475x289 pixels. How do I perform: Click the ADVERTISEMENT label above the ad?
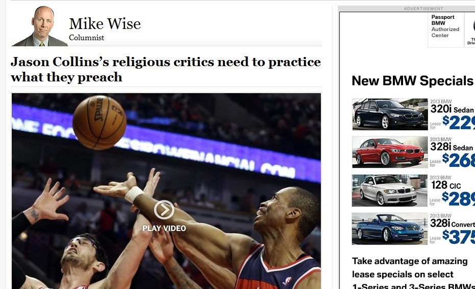pos(423,9)
